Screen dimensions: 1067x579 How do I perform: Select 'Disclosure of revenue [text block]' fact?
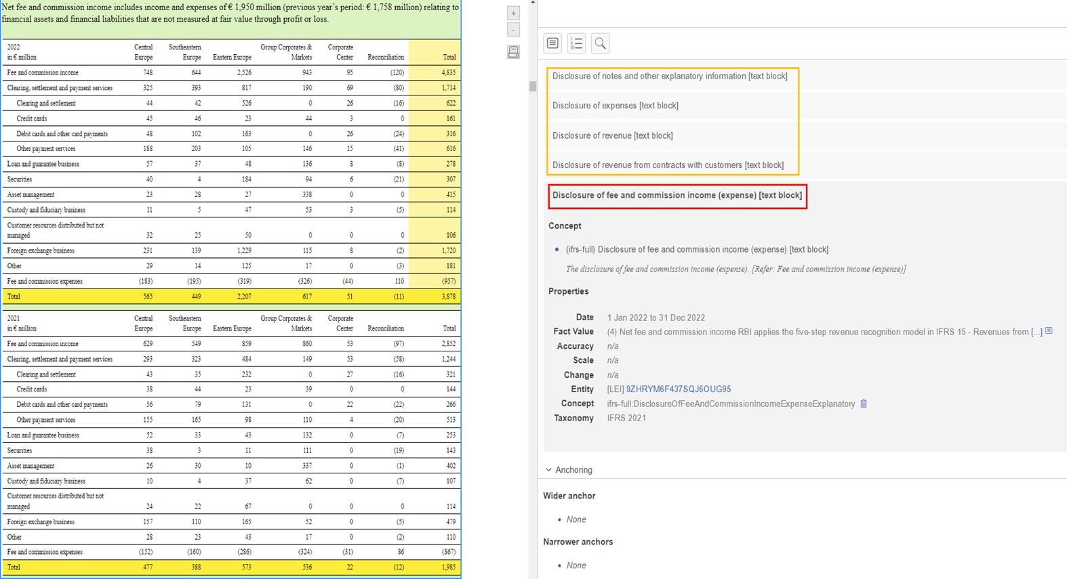[x=612, y=135]
